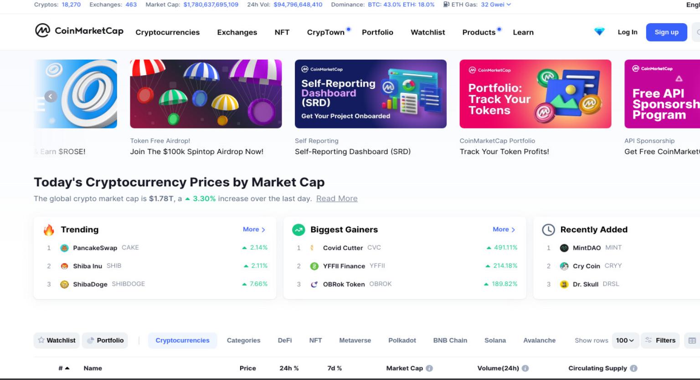700x380 pixels.
Task: Open the Exchanges nav menu
Action: tap(237, 32)
